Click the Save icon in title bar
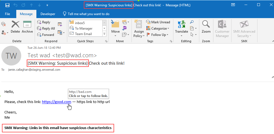 click(7, 5)
